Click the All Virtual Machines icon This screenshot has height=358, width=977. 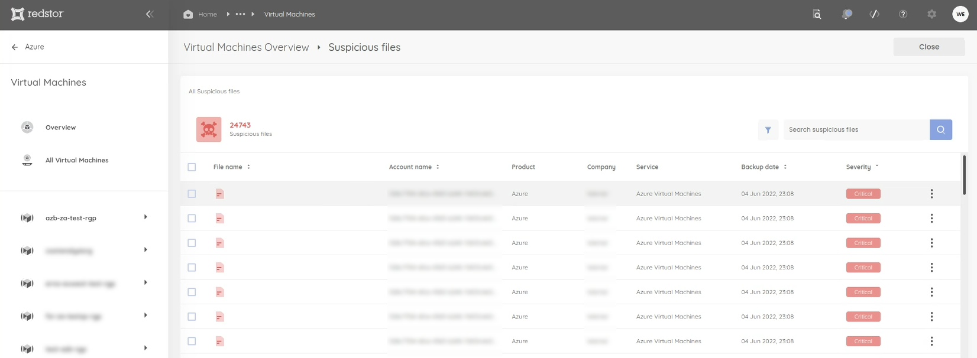27,160
